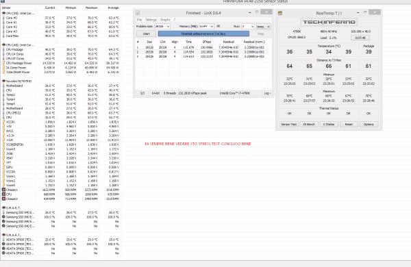
Task: Click the LinX title bar app icon
Action: 138,13
